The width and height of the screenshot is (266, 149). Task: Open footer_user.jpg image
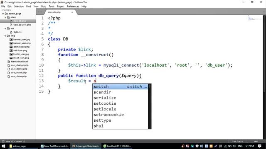click(x=21, y=54)
